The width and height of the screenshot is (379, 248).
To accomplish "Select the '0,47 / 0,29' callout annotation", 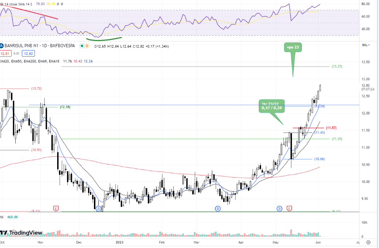I will [272, 106].
